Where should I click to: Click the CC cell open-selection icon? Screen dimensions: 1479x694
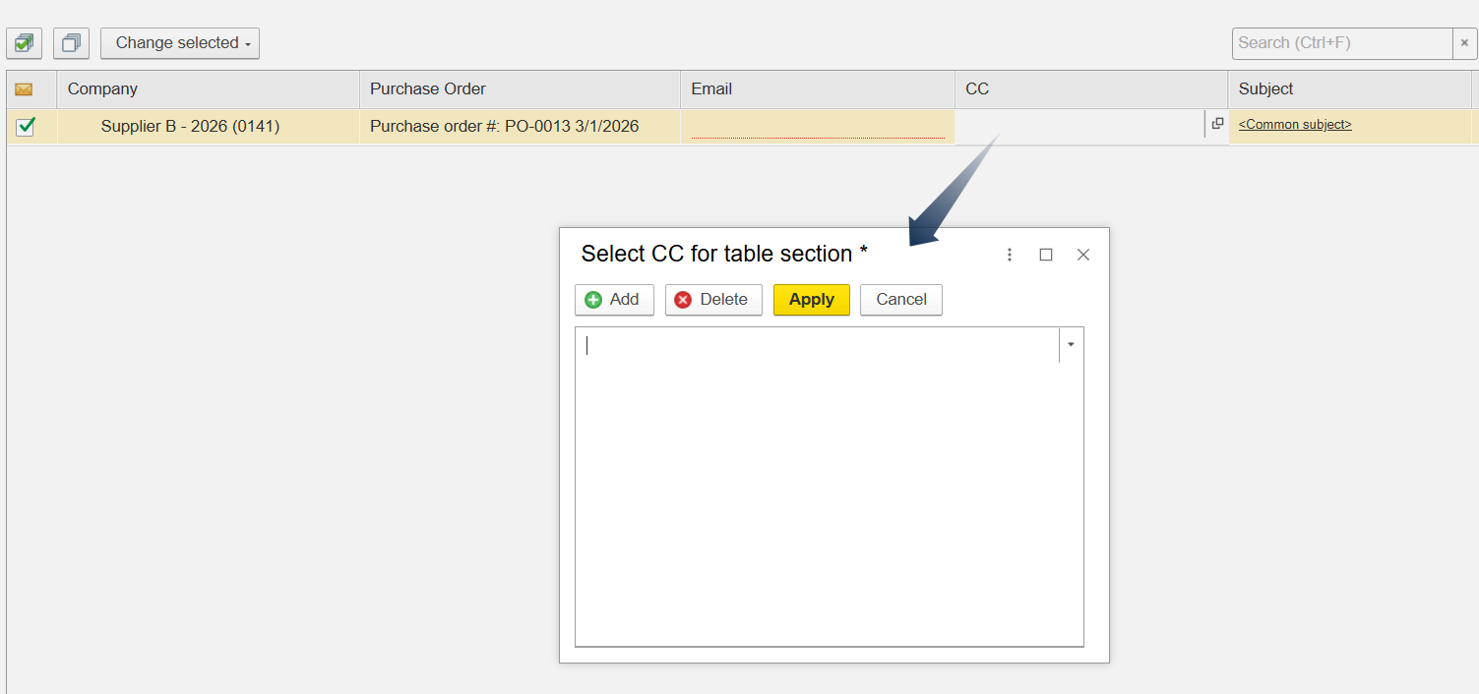pyautogui.click(x=1217, y=124)
